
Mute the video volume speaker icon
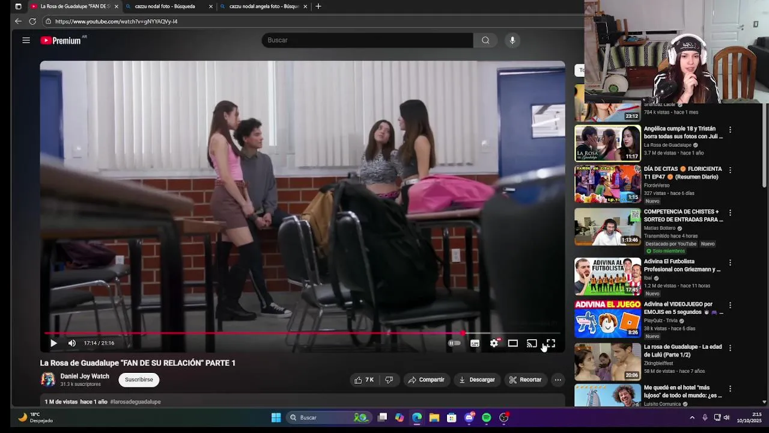click(x=72, y=343)
